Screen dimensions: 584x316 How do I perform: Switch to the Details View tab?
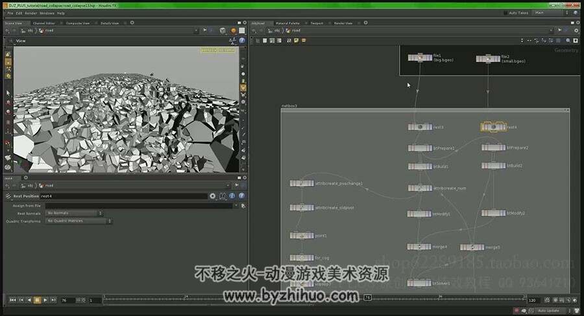pyautogui.click(x=110, y=23)
